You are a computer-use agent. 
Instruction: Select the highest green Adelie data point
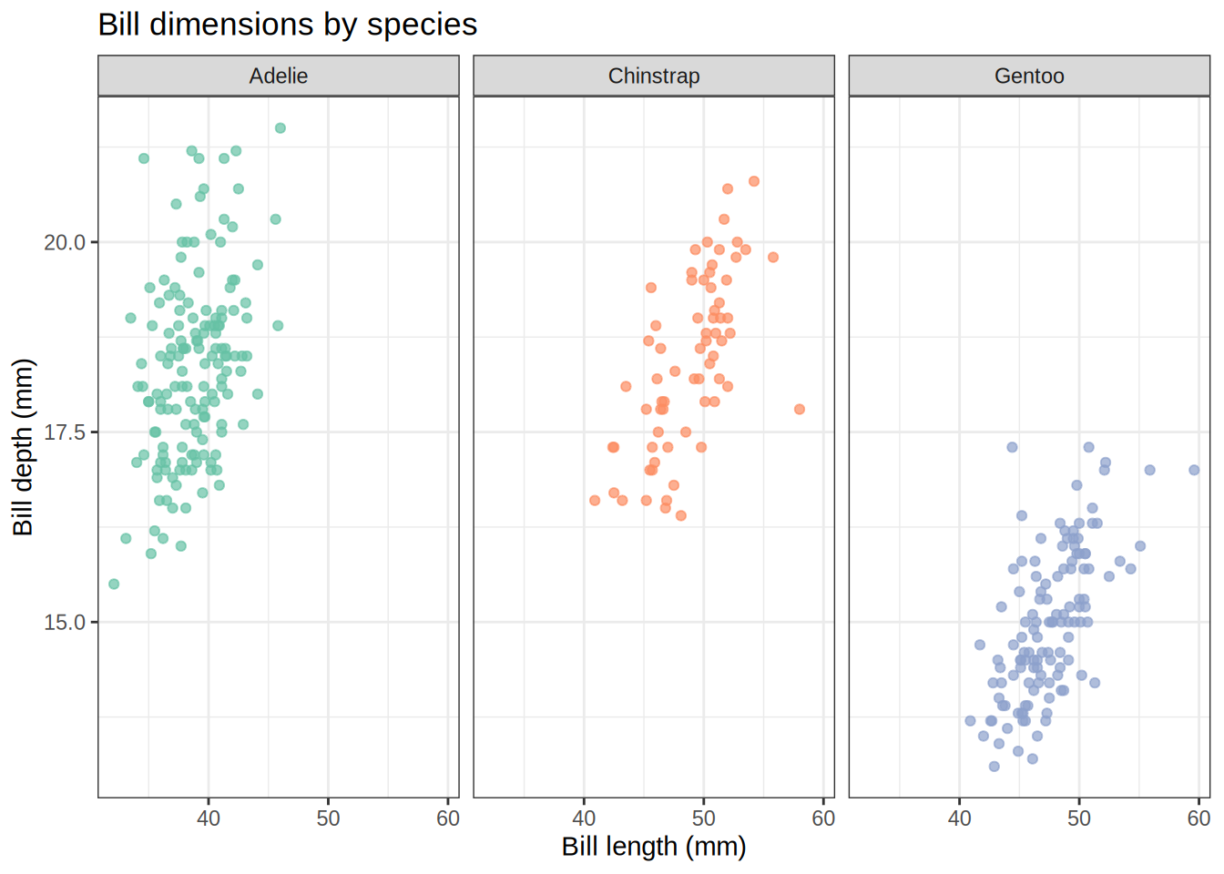(280, 128)
